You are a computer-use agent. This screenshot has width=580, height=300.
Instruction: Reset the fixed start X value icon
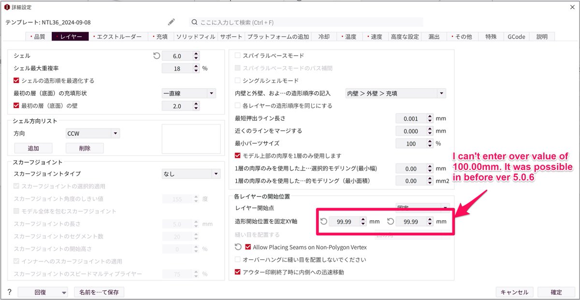pyautogui.click(x=324, y=221)
